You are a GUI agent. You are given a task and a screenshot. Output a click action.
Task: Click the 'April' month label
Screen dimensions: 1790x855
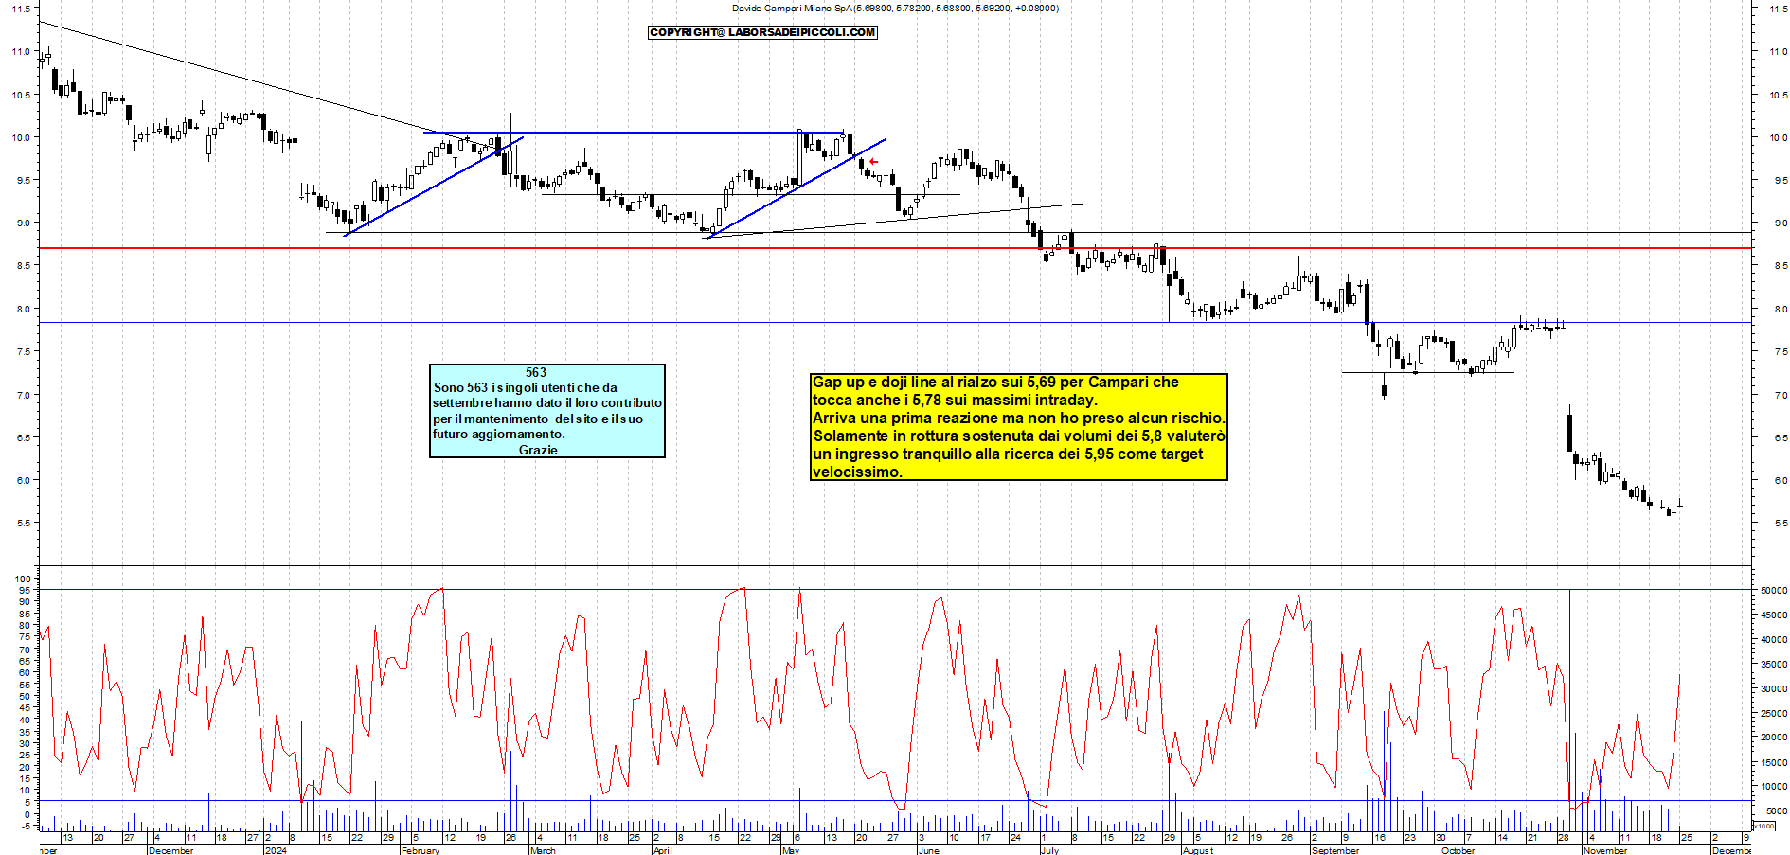pyautogui.click(x=663, y=850)
